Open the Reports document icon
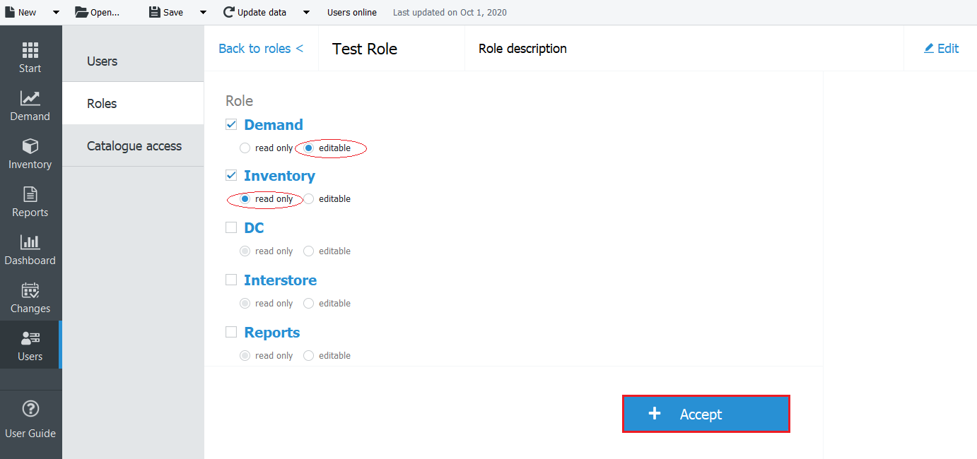The height and width of the screenshot is (459, 977). [30, 195]
